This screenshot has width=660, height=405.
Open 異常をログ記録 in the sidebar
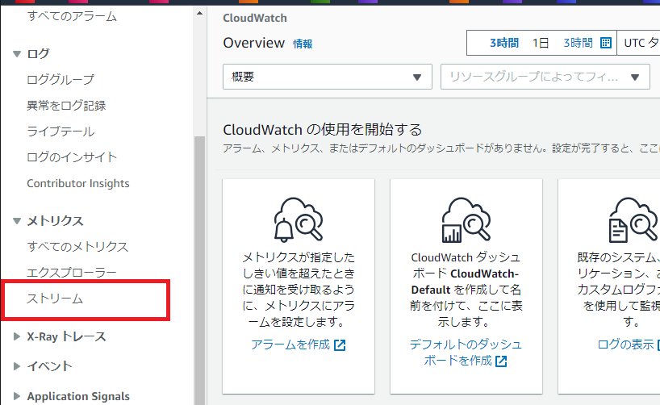click(x=66, y=105)
